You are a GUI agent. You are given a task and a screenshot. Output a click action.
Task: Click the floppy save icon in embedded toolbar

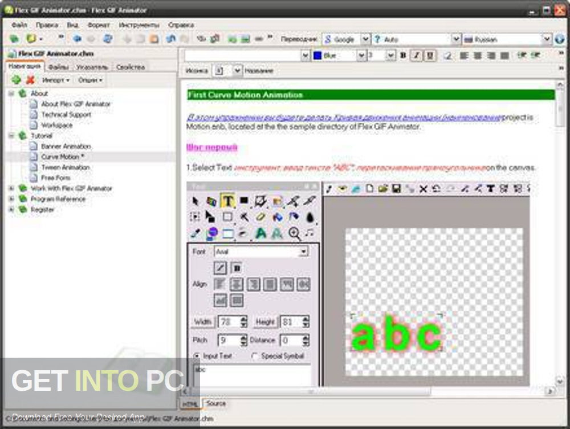(397, 188)
